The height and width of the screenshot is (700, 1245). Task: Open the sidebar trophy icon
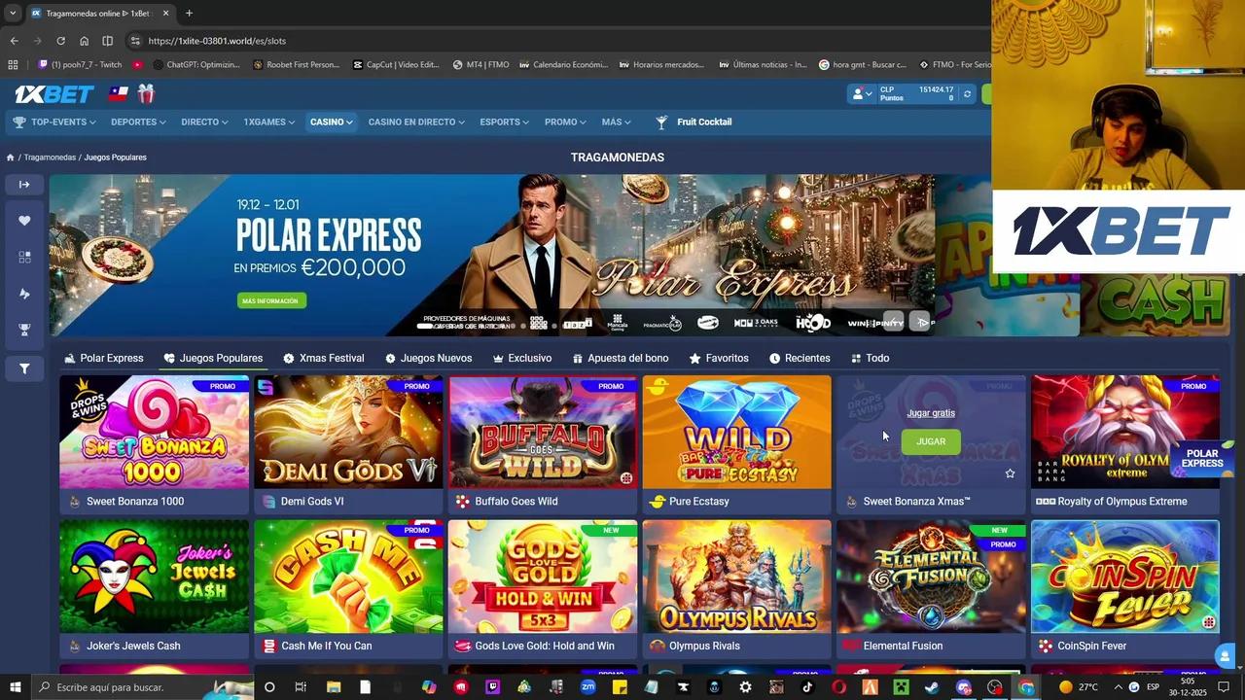pyautogui.click(x=24, y=330)
